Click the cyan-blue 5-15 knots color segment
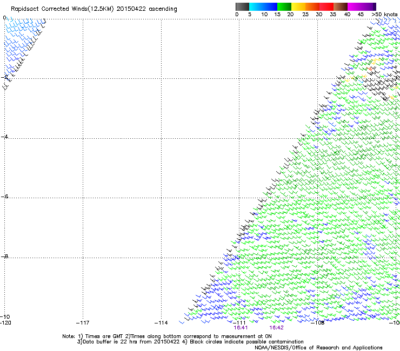 tap(263, 6)
